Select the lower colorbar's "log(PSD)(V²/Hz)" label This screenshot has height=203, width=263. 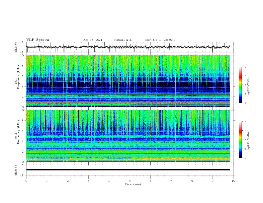click(x=248, y=141)
